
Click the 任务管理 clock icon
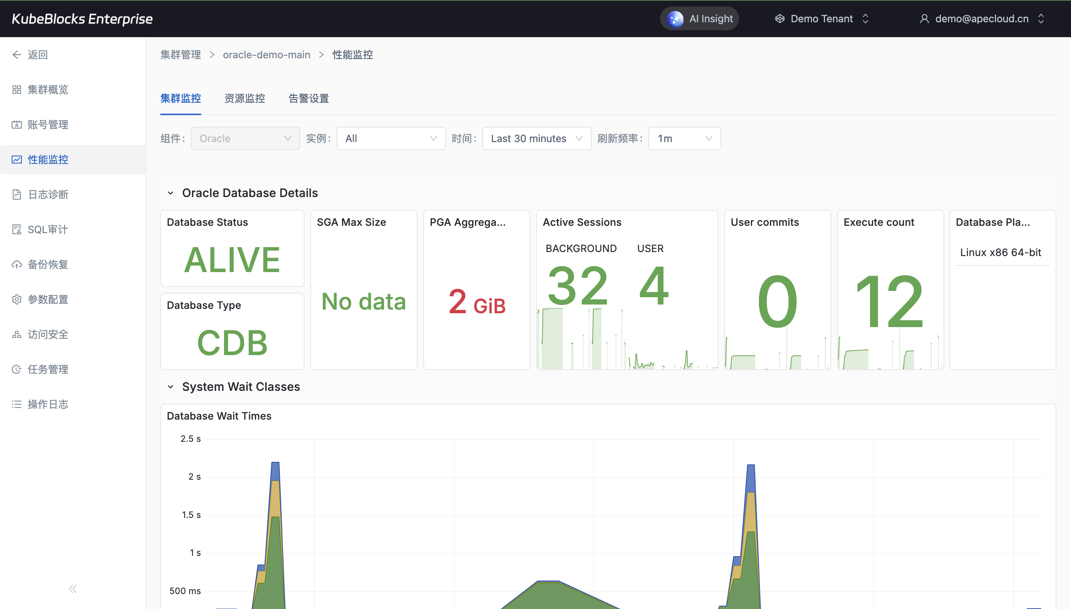[x=17, y=369]
